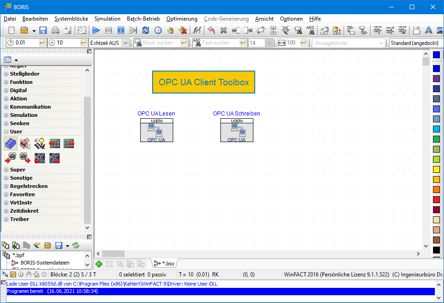Open the Standard (angedockt) dropdown
The height and width of the screenshot is (303, 444).
pos(416,43)
